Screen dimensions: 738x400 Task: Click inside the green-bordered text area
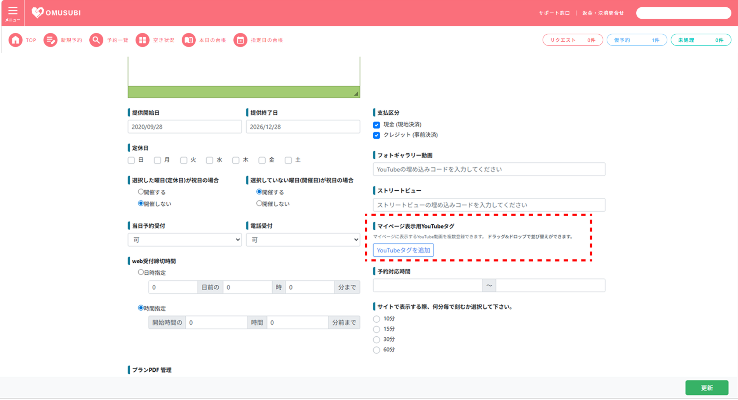[x=244, y=72]
